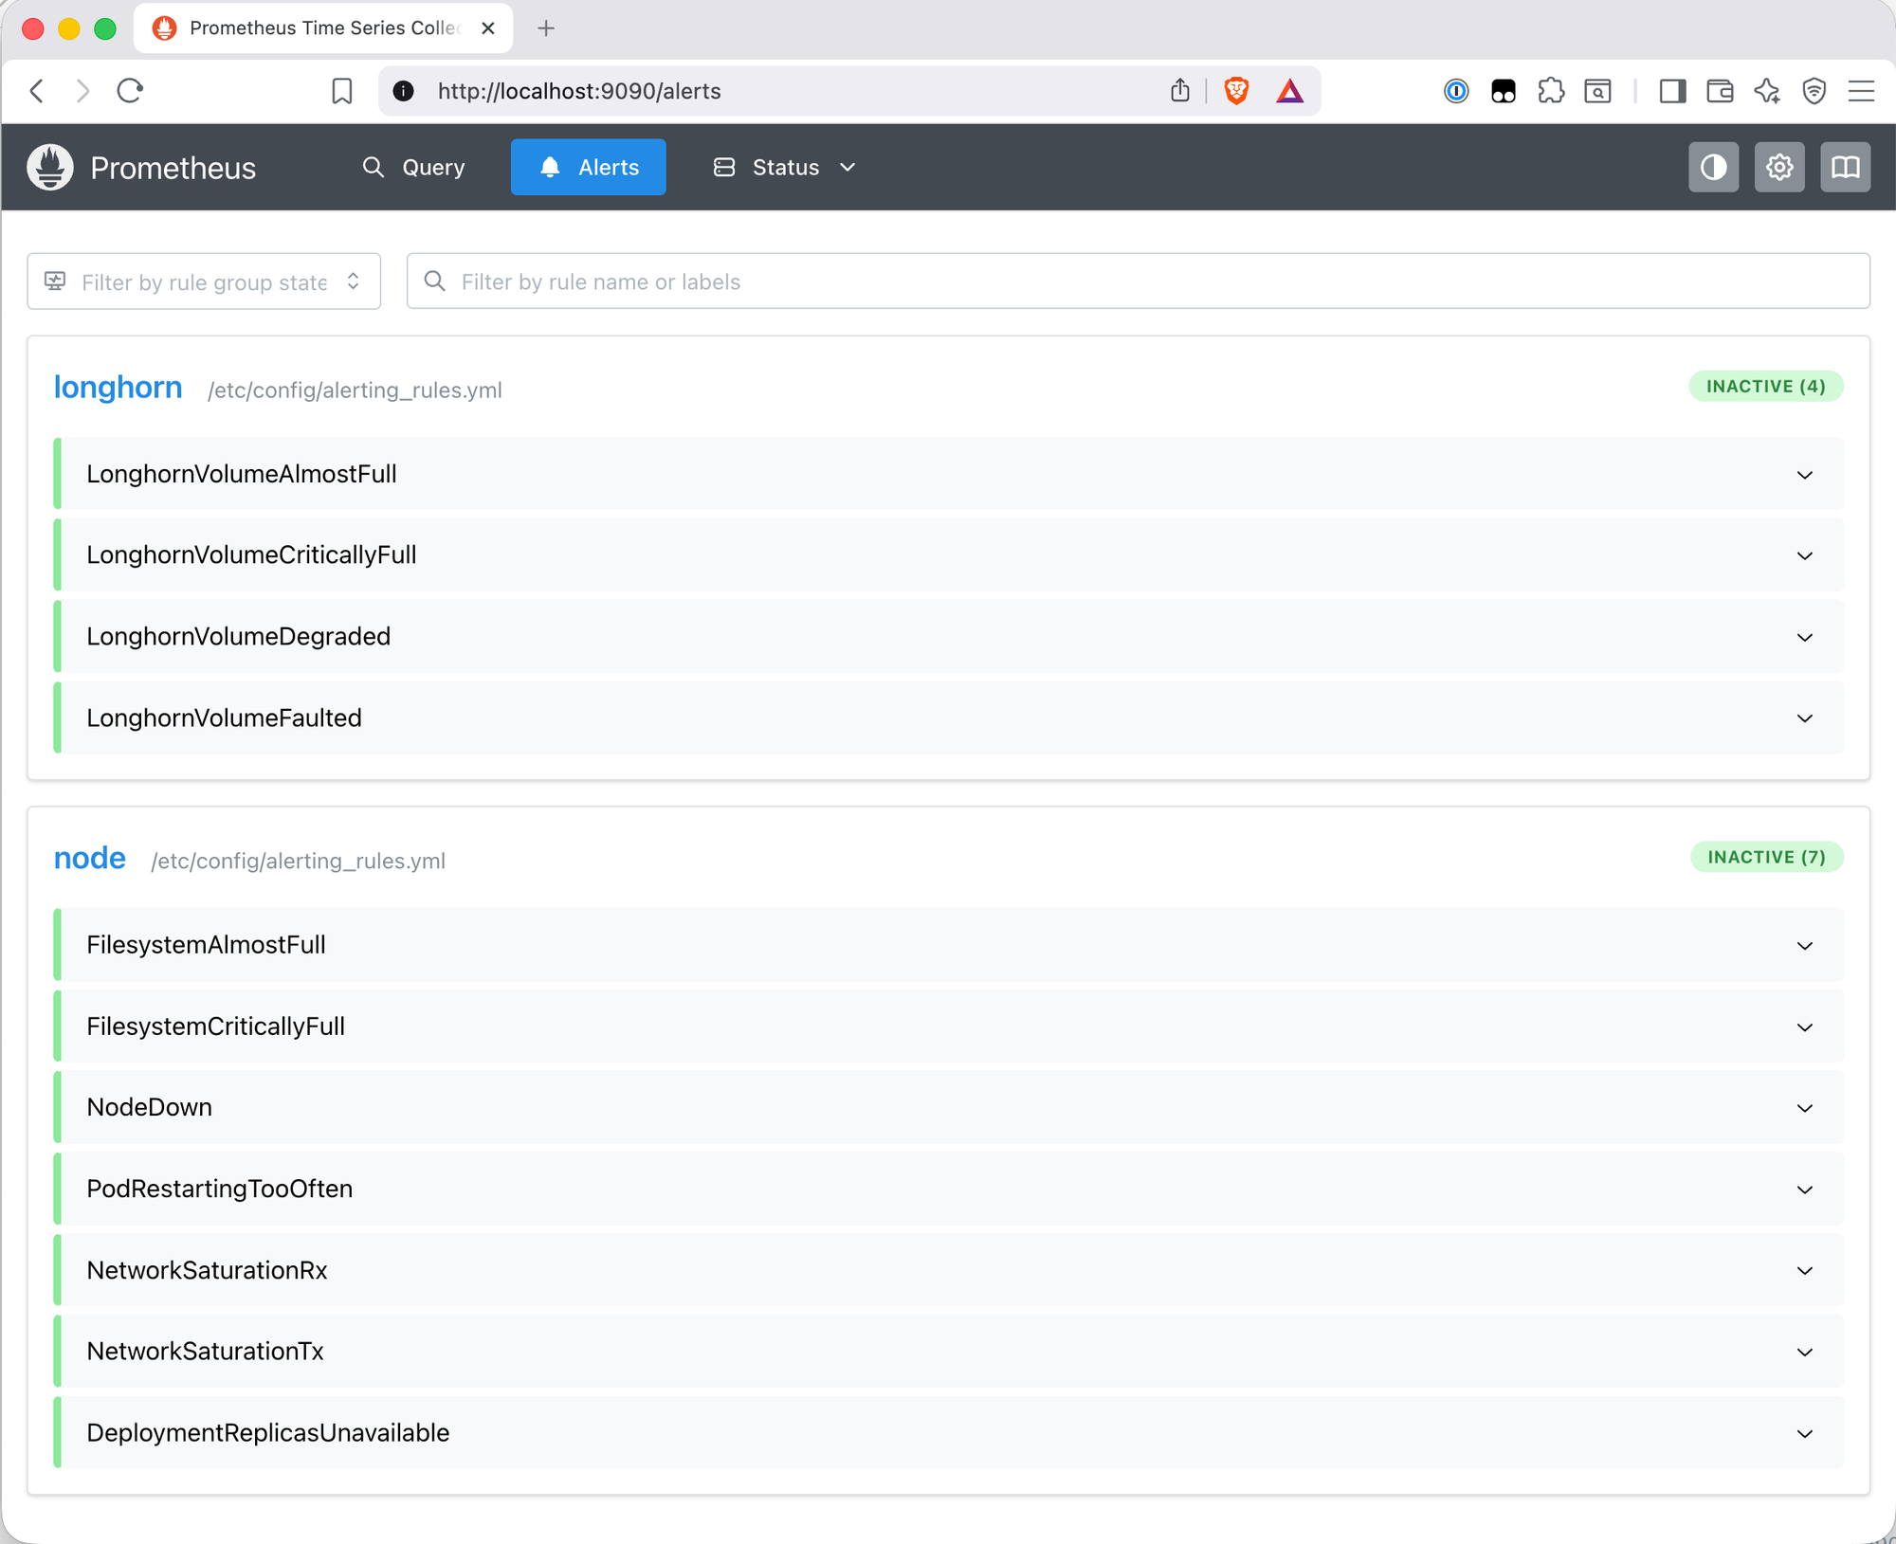The width and height of the screenshot is (1896, 1544).
Task: Expand the NetworkSaturationRx alert rule
Action: coord(948,1270)
